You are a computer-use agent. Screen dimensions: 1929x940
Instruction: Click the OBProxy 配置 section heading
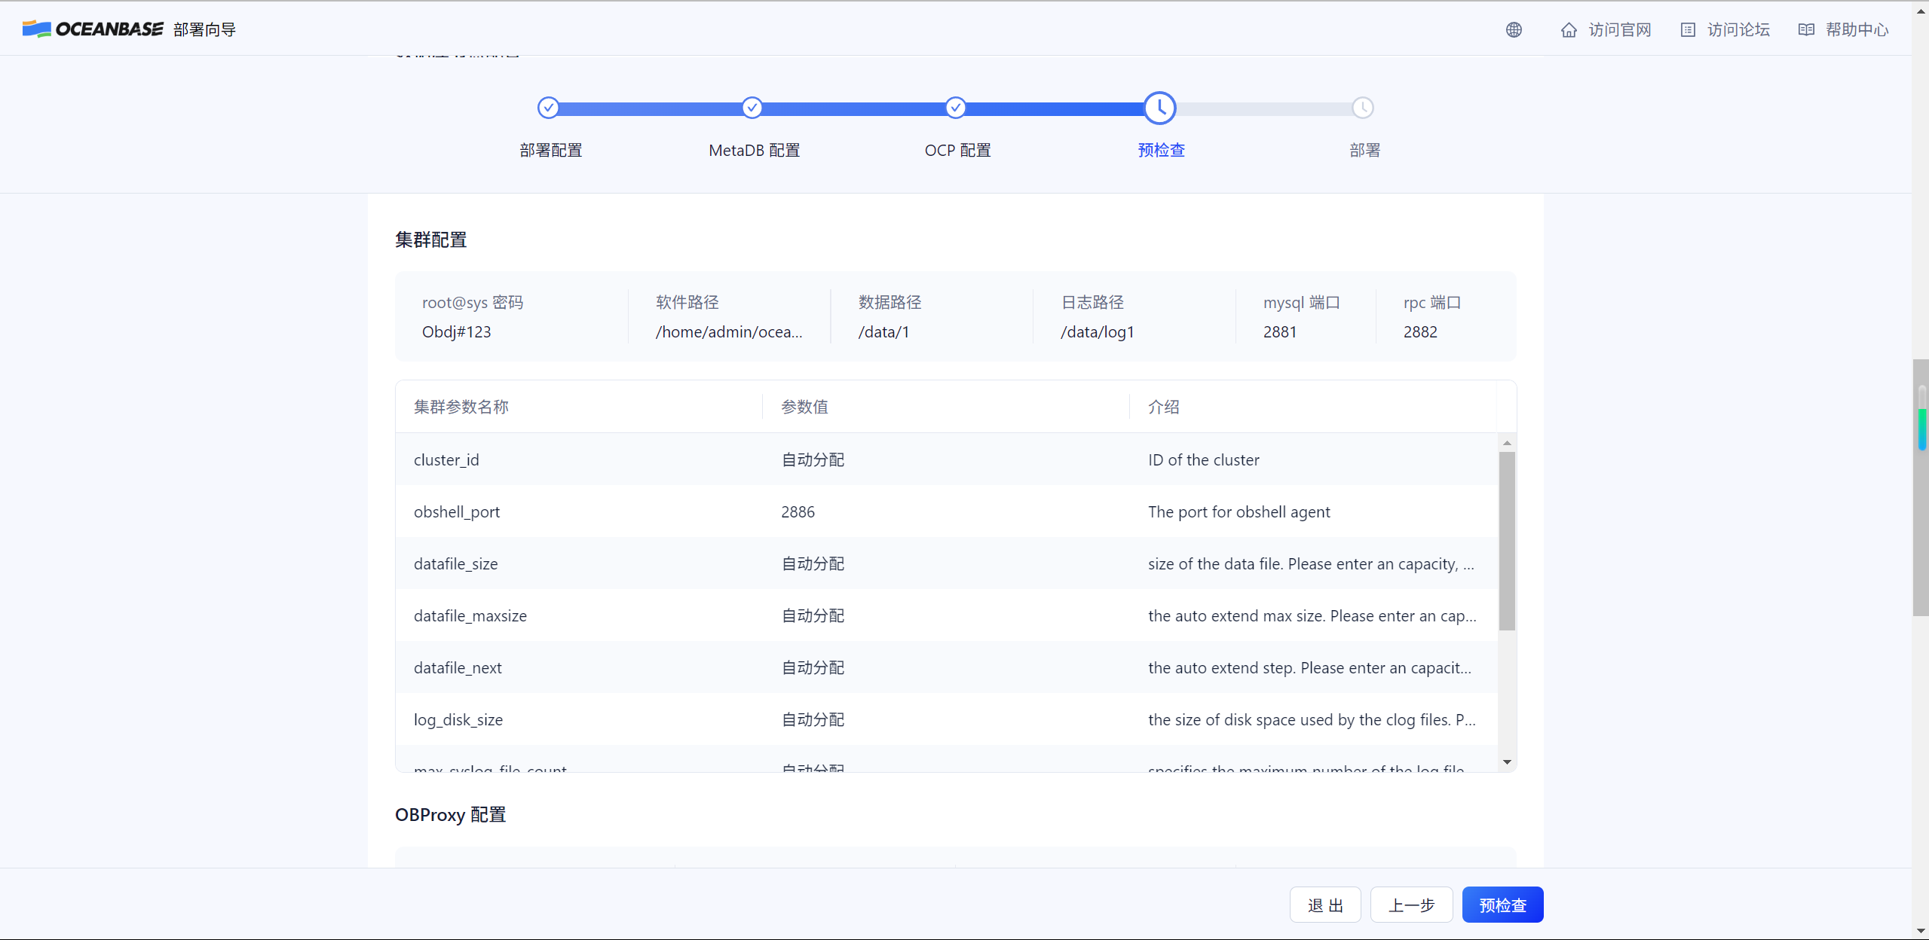pos(451,814)
